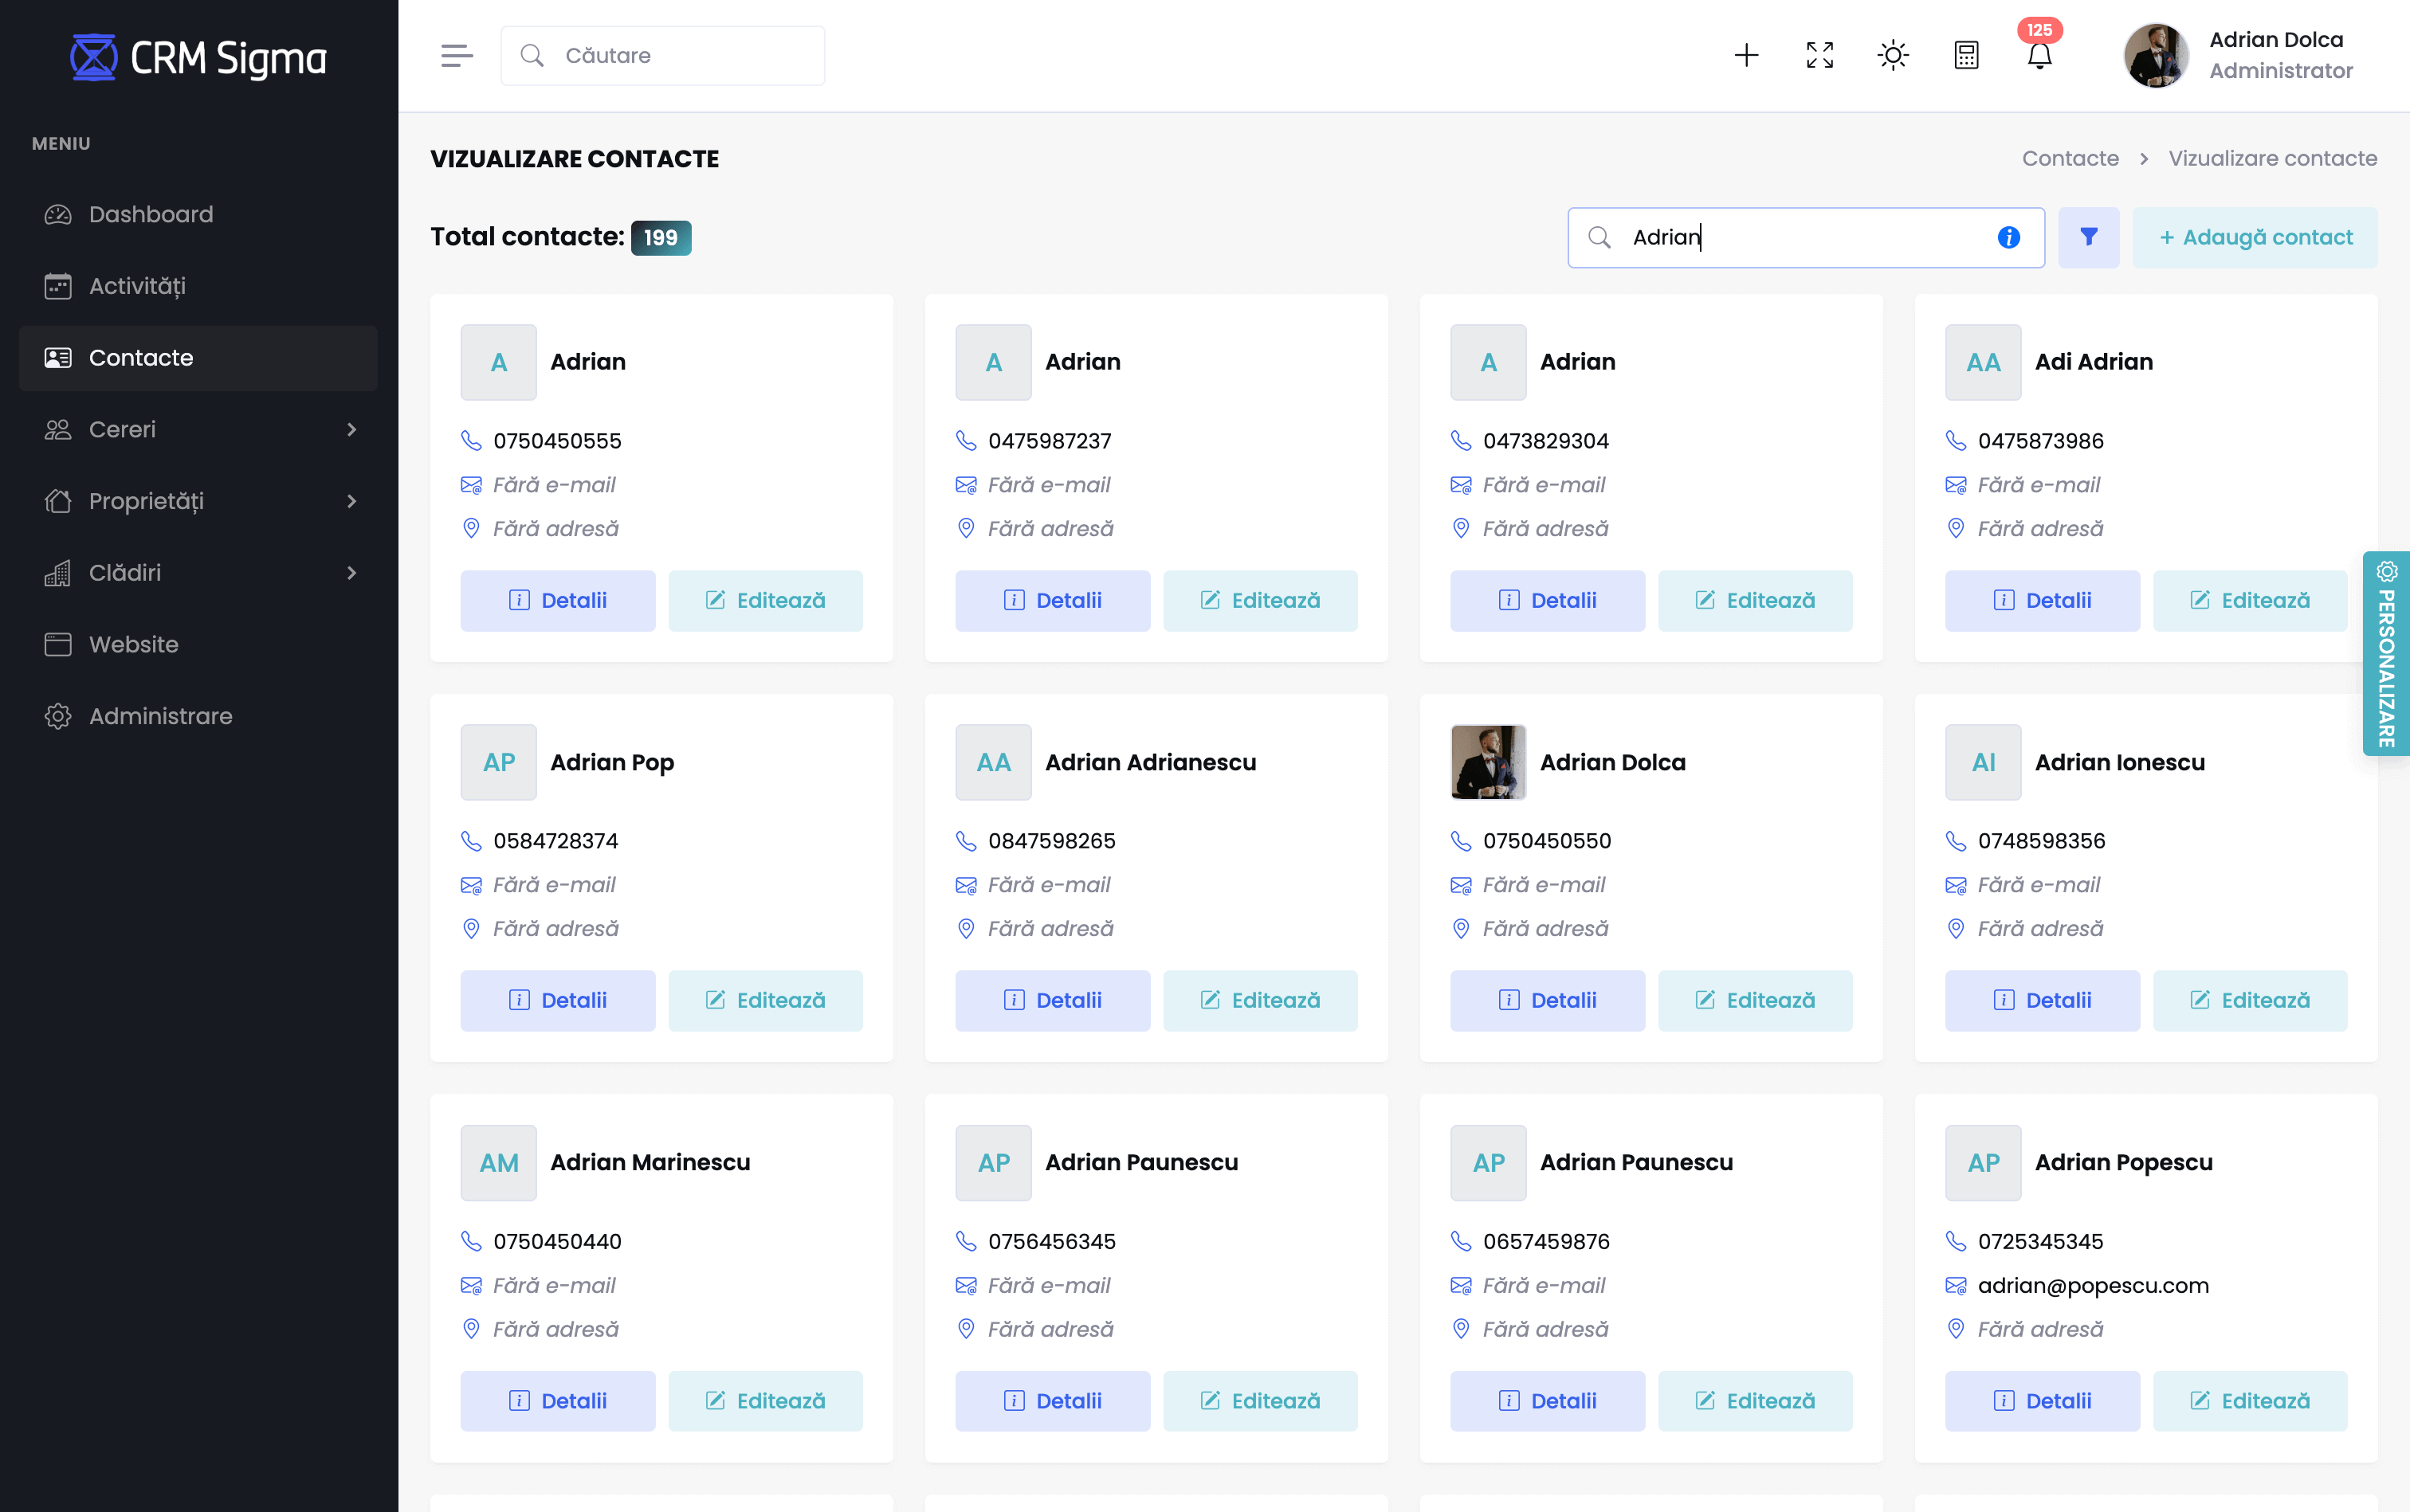The height and width of the screenshot is (1512, 2410).
Task: Click the Adrian Dolca contact photo
Action: (x=1488, y=762)
